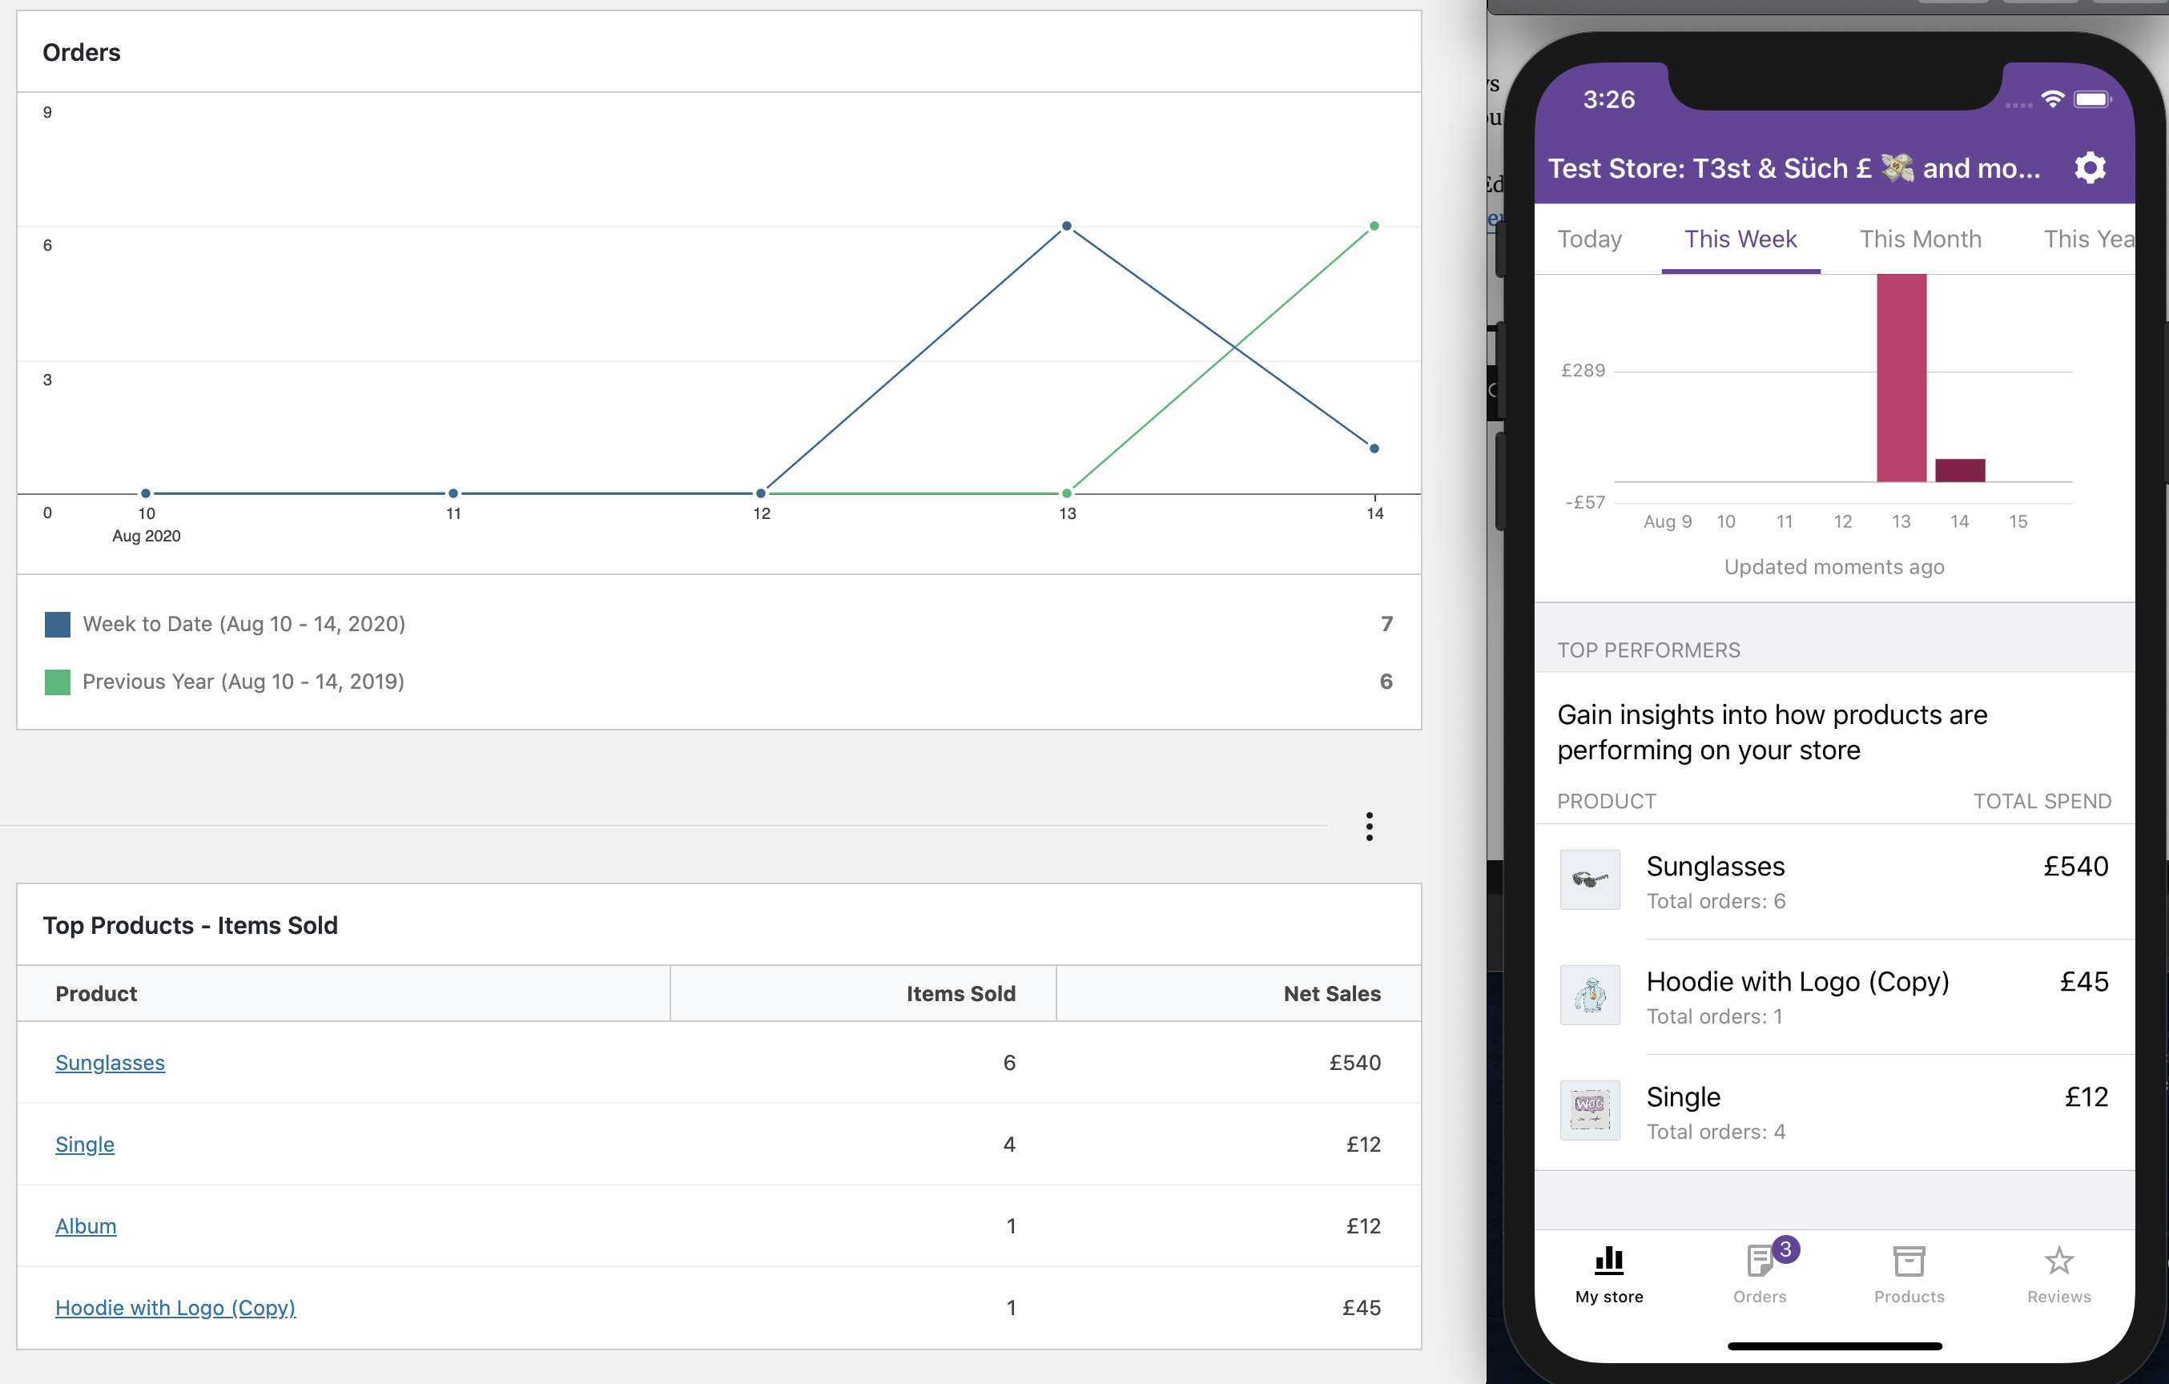The image size is (2169, 1384).
Task: Tap the Single £12 row in the app
Action: point(1834,1112)
